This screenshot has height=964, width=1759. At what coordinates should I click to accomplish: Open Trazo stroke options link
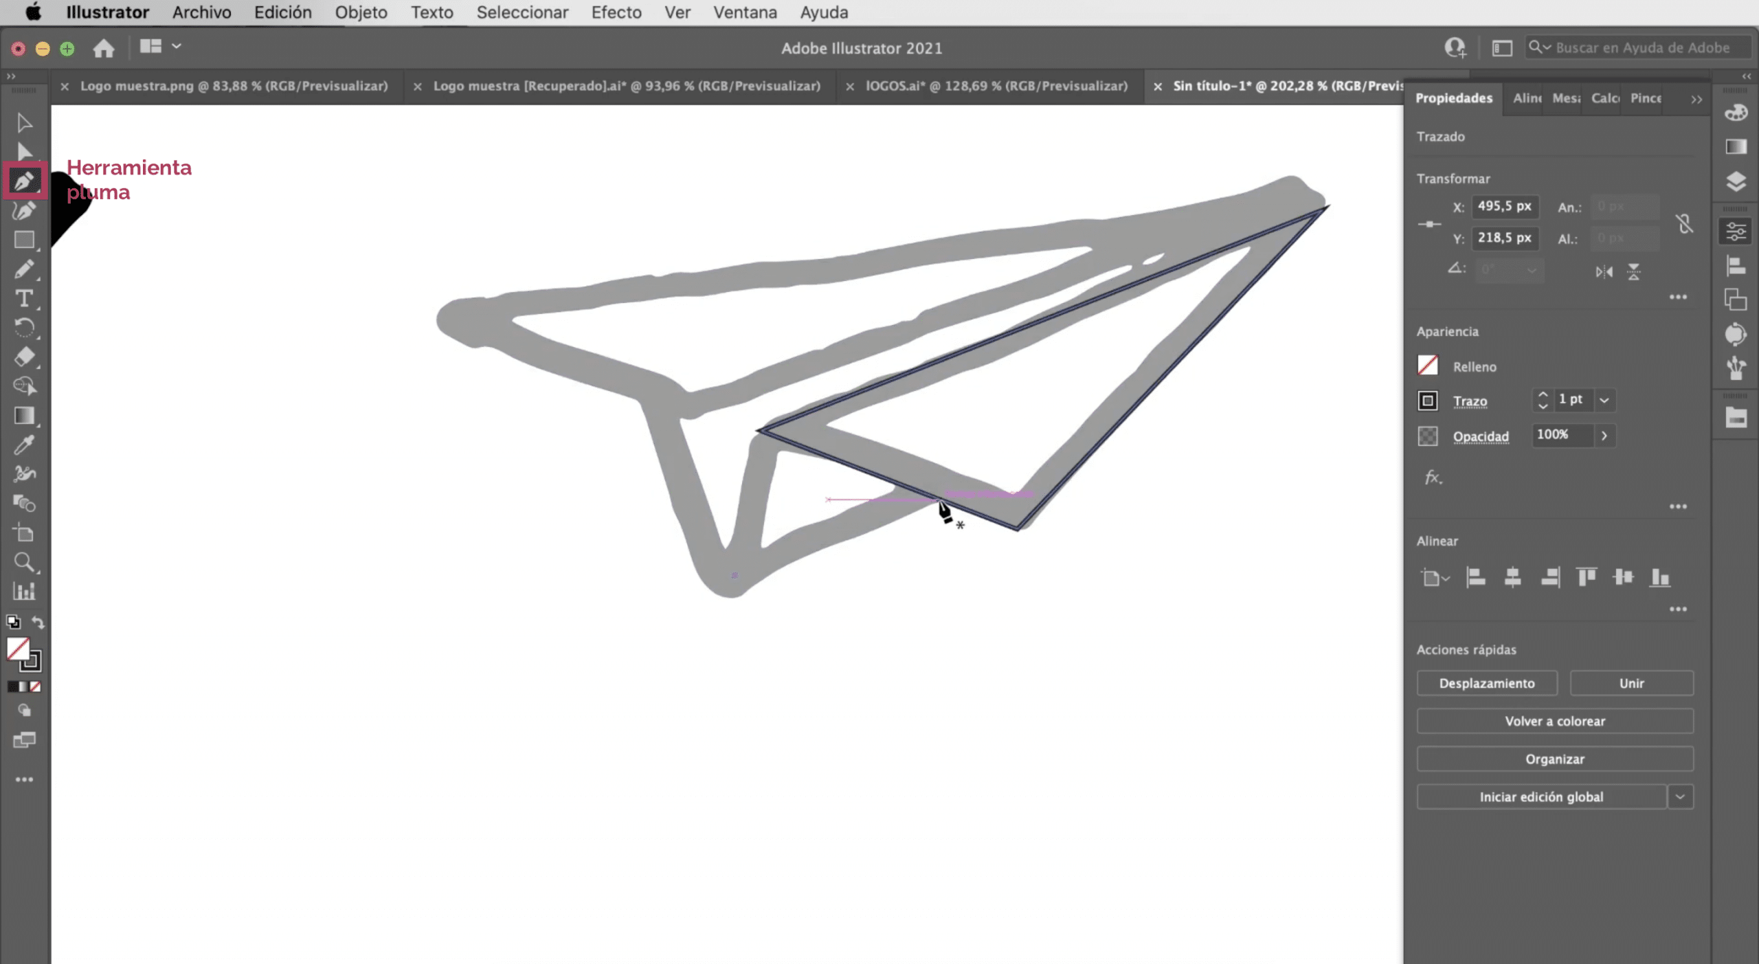(x=1470, y=401)
